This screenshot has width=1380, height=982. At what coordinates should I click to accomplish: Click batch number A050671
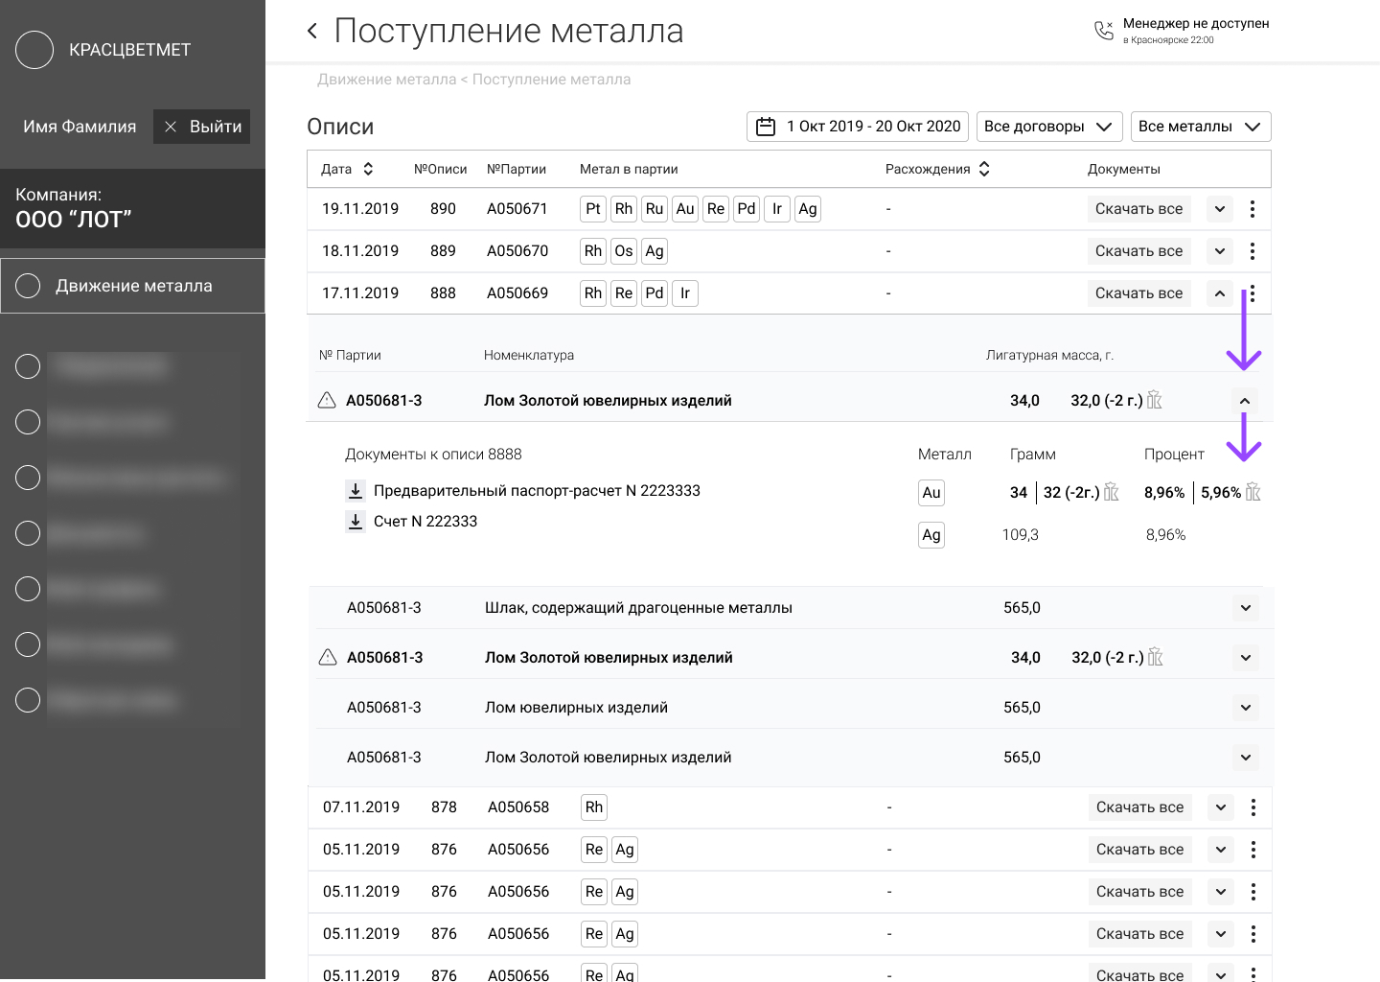tap(517, 209)
